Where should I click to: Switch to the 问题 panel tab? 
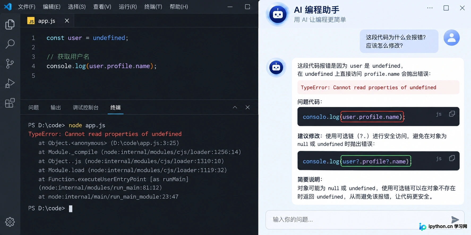[x=34, y=107]
